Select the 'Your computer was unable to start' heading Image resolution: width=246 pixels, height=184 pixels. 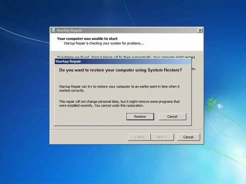tap(87, 39)
